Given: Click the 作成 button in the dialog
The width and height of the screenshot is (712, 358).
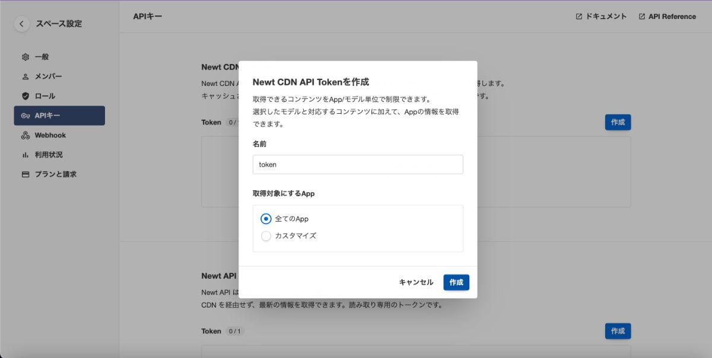Looking at the screenshot, I should pos(456,283).
